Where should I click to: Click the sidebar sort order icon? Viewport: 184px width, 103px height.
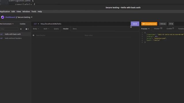point(21,29)
